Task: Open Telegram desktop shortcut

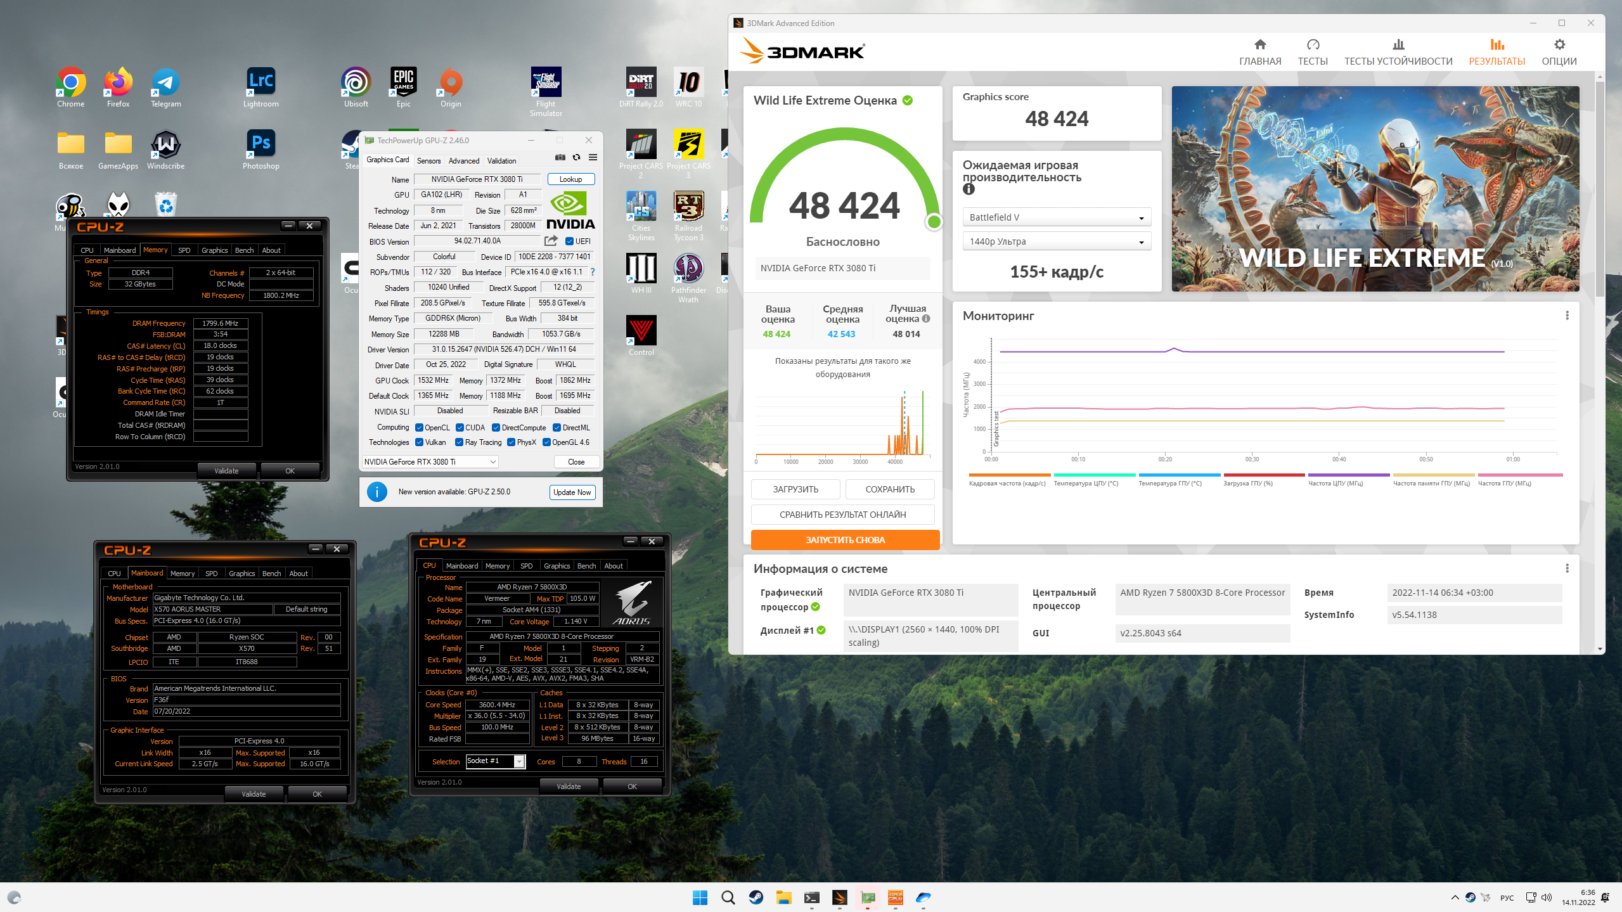Action: pyautogui.click(x=165, y=87)
